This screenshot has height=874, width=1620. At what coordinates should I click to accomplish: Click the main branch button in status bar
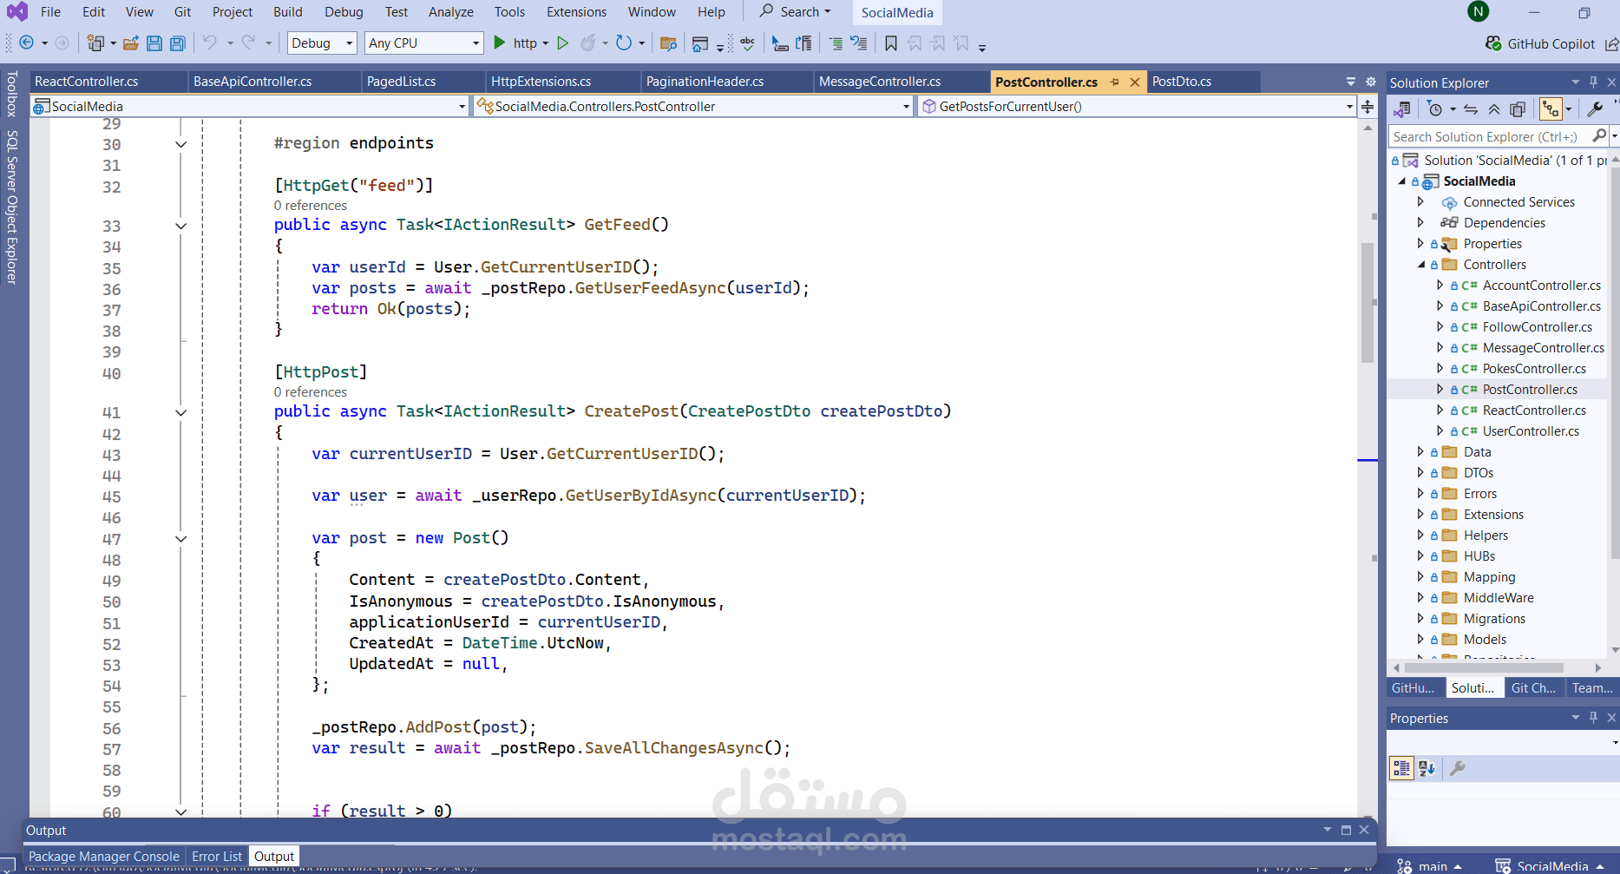1431,866
